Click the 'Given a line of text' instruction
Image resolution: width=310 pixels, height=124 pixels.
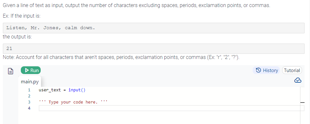136,5
